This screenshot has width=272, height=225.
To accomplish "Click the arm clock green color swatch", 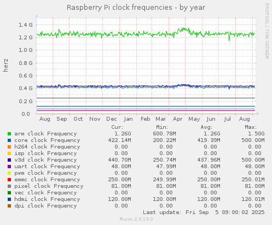I will point(9,134).
